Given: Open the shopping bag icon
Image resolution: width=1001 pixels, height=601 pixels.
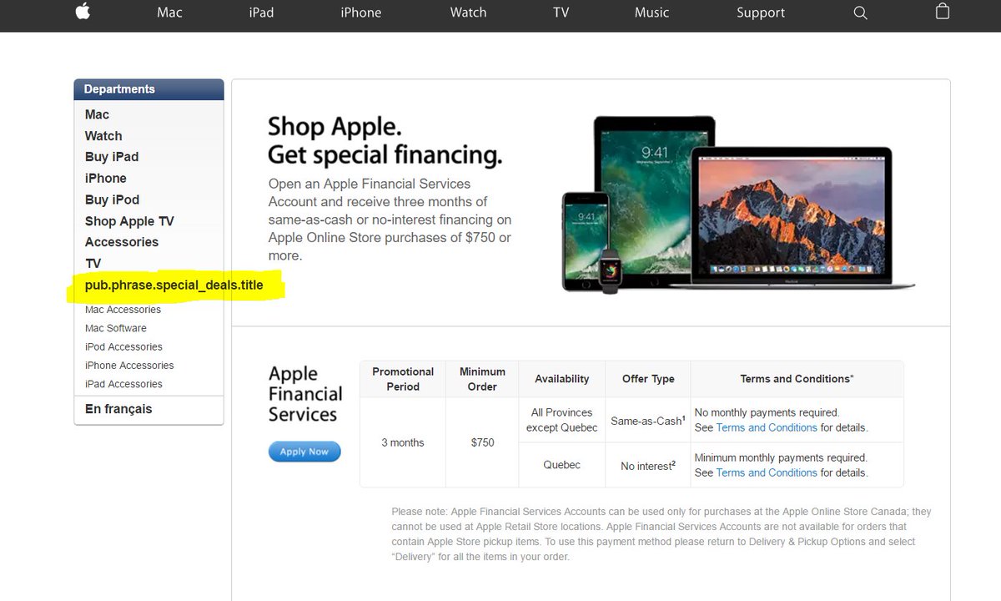Looking at the screenshot, I should click(x=943, y=12).
